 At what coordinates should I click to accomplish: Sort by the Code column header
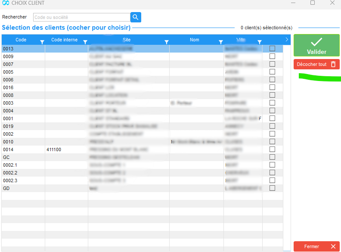(x=21, y=40)
